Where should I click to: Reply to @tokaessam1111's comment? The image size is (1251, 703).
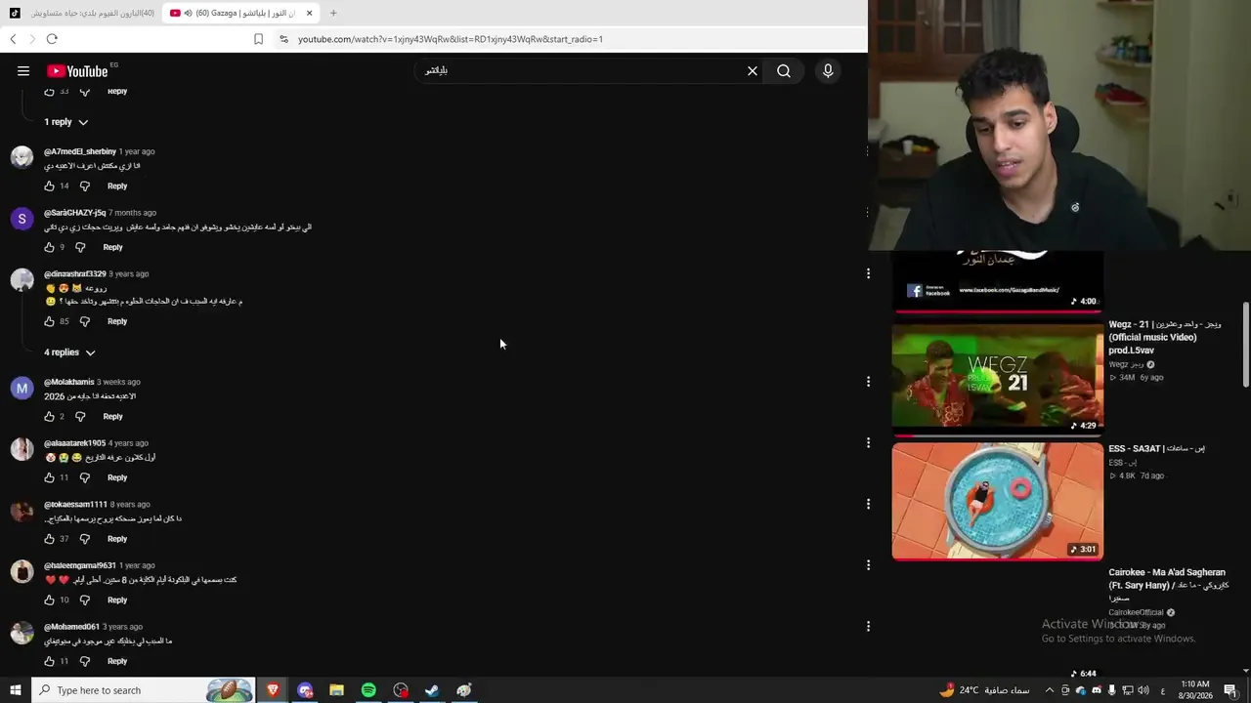[x=117, y=539]
